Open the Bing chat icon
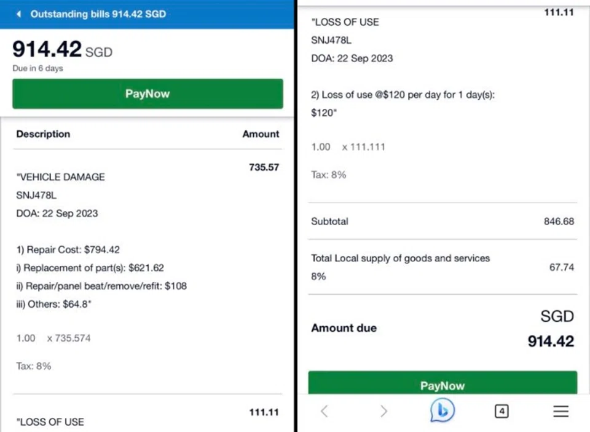Image resolution: width=590 pixels, height=432 pixels. 442,410
